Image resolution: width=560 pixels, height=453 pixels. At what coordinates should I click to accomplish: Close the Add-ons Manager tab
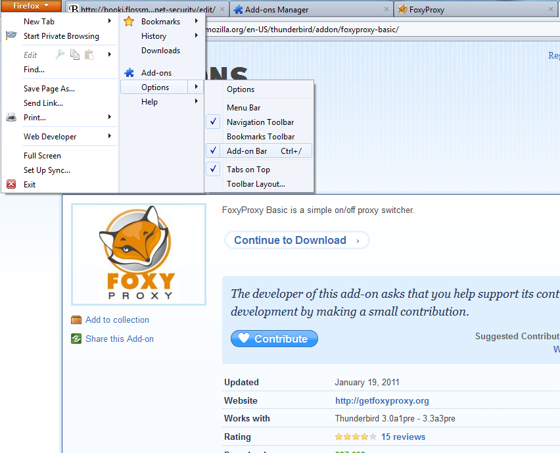pyautogui.click(x=384, y=10)
